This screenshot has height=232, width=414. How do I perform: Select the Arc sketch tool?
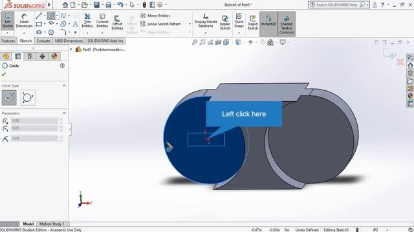coord(51,24)
